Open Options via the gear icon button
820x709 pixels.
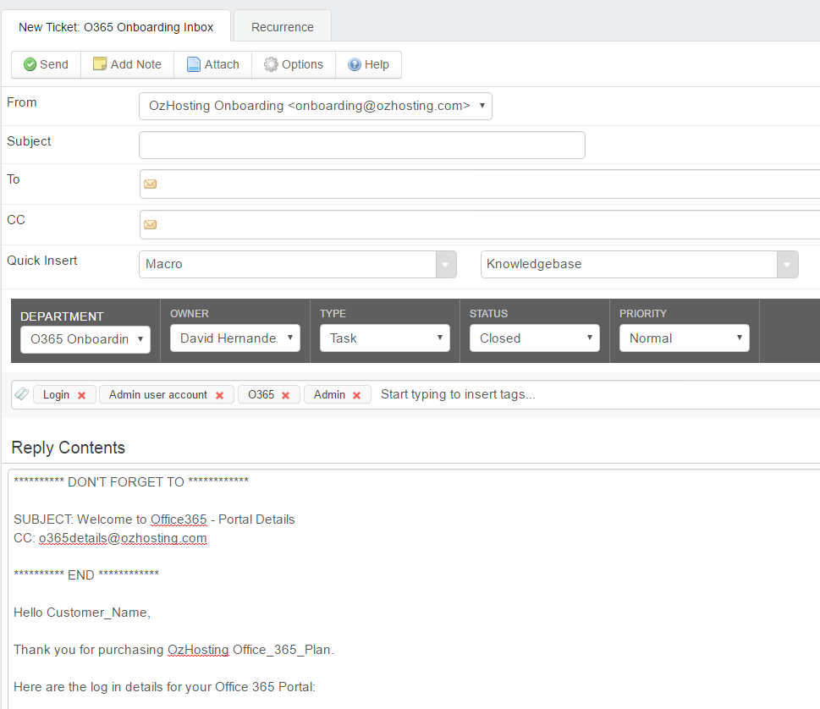click(x=294, y=64)
